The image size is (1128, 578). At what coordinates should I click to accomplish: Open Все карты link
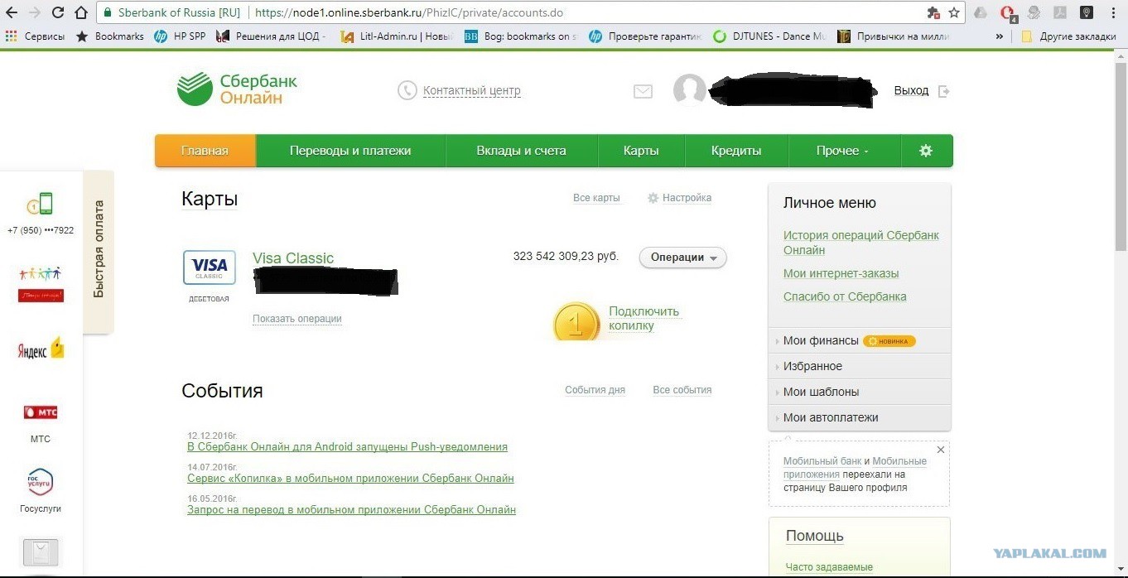(x=596, y=198)
